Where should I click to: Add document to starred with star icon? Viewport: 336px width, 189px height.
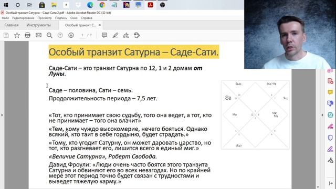click(17, 35)
